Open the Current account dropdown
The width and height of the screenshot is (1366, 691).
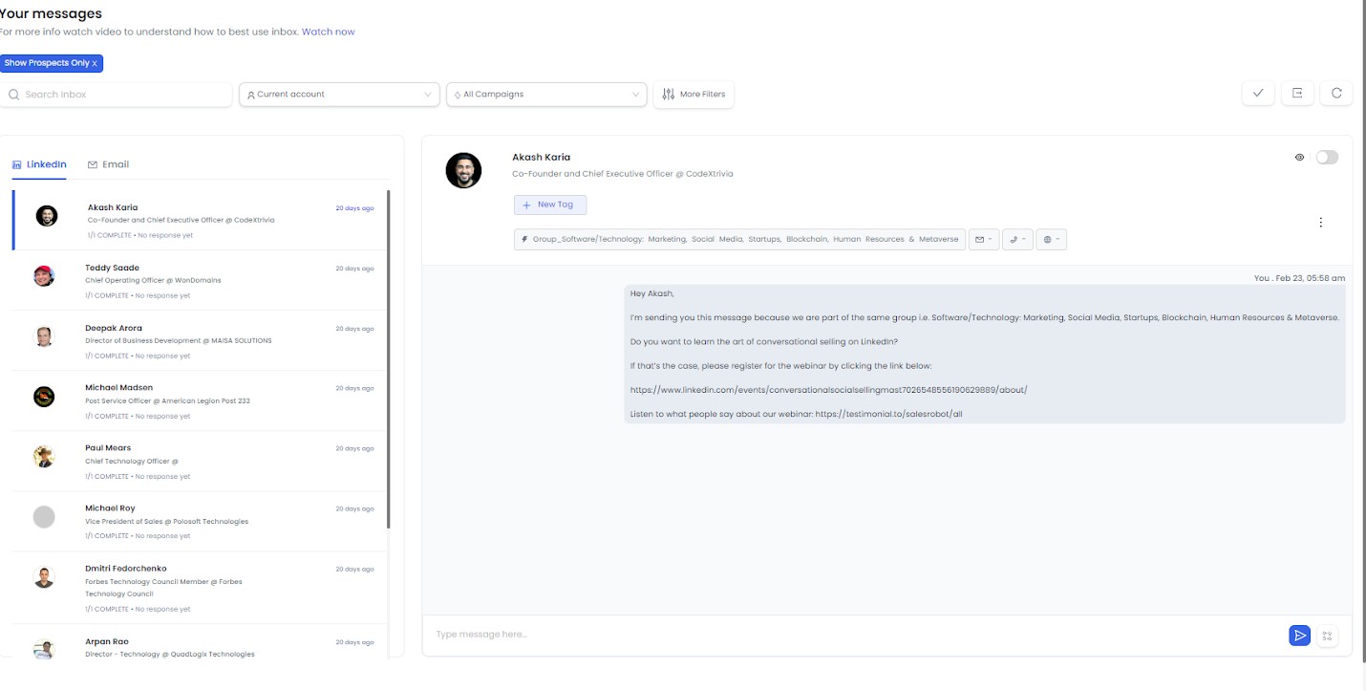click(339, 94)
